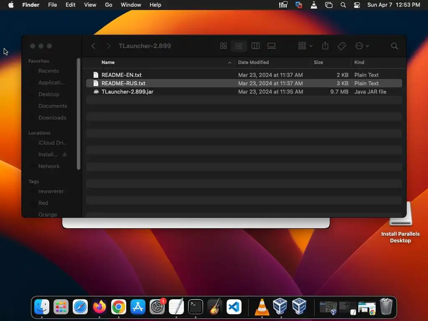Open the Go menu
428x321 pixels.
click(x=109, y=5)
